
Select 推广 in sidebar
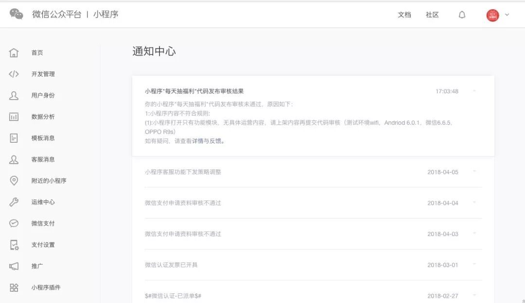coord(37,266)
